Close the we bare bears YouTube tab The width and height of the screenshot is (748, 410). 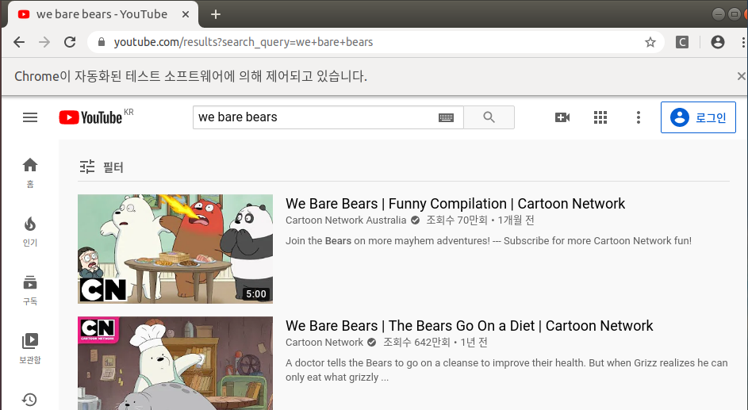186,14
